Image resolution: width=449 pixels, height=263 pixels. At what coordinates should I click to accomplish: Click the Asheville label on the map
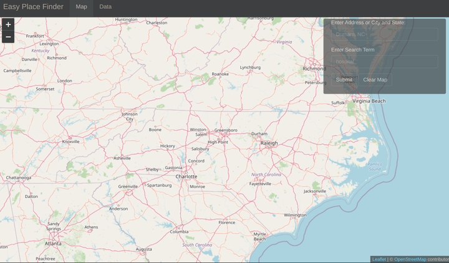[122, 158]
